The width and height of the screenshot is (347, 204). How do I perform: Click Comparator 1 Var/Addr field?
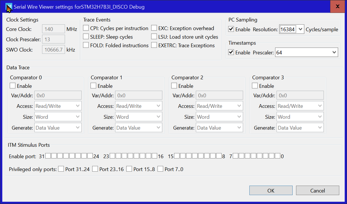pos(139,95)
